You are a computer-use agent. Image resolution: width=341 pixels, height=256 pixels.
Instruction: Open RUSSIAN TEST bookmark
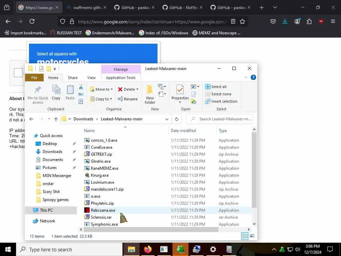tap(66, 33)
